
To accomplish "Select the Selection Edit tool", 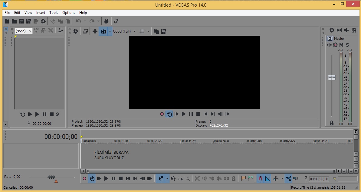I will click(180, 178).
